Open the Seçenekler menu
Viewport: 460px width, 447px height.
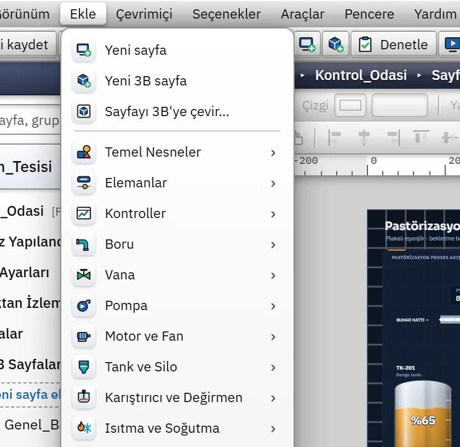pos(227,14)
